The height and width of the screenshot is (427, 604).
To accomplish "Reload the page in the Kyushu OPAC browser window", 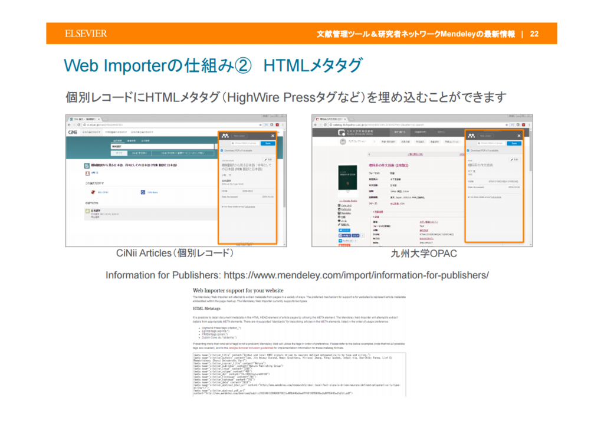I will pyautogui.click(x=325, y=125).
